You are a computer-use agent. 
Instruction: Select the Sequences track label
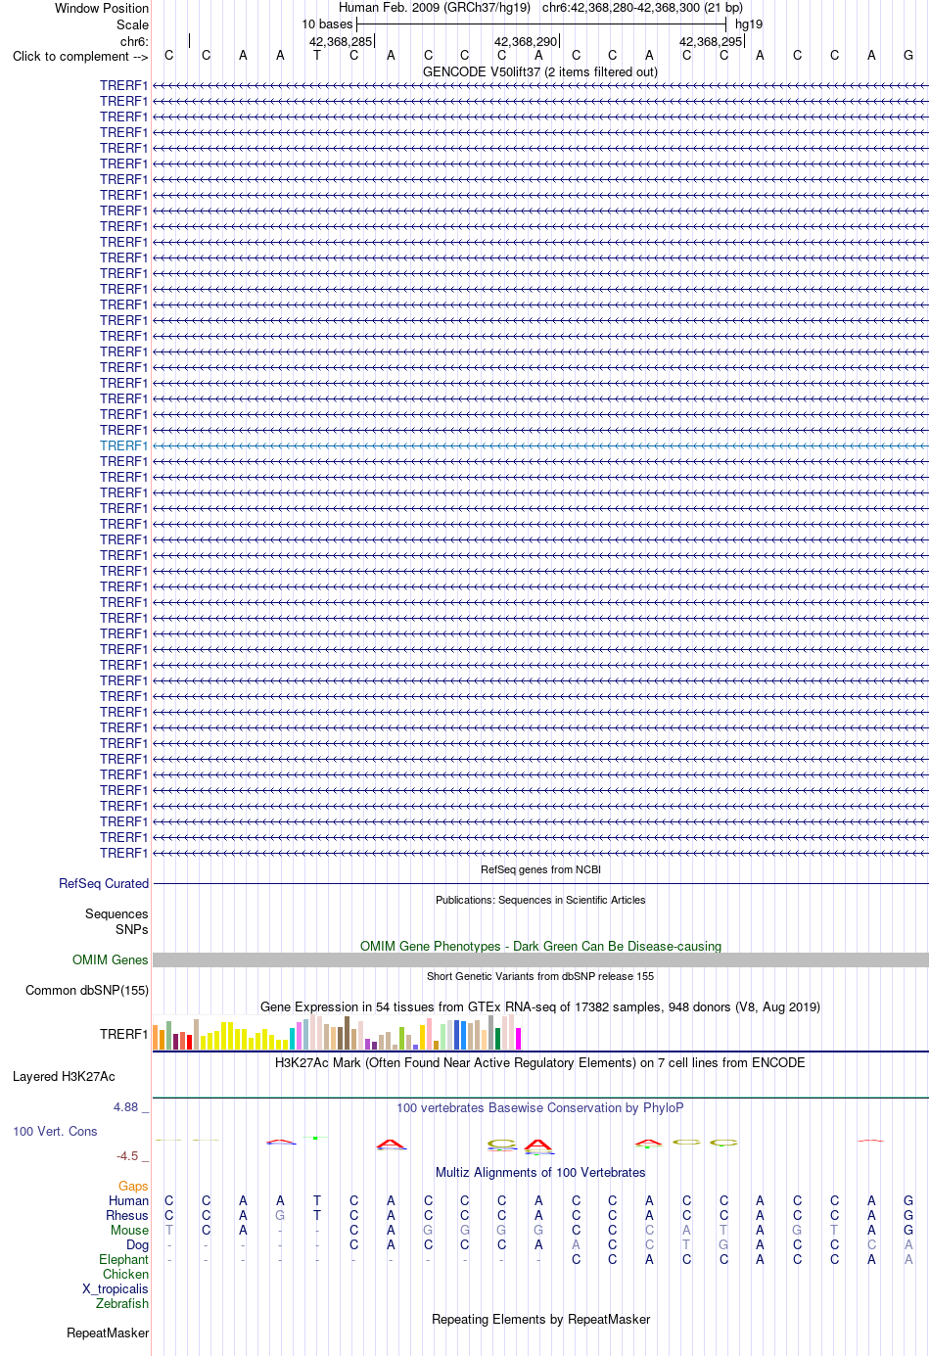[116, 913]
